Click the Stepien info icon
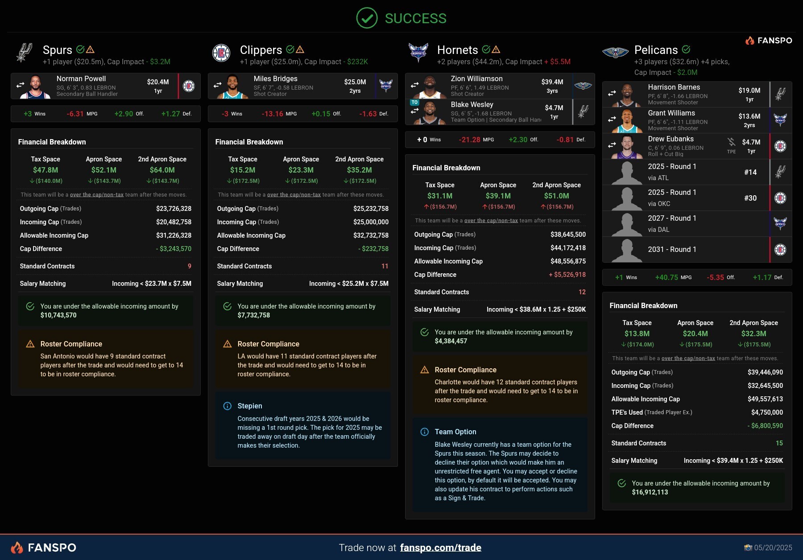The image size is (803, 560). coord(228,406)
